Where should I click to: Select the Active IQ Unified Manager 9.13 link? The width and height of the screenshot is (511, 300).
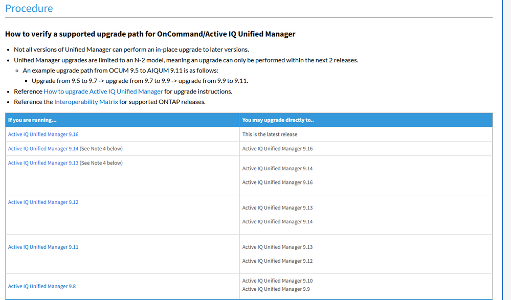(x=43, y=163)
